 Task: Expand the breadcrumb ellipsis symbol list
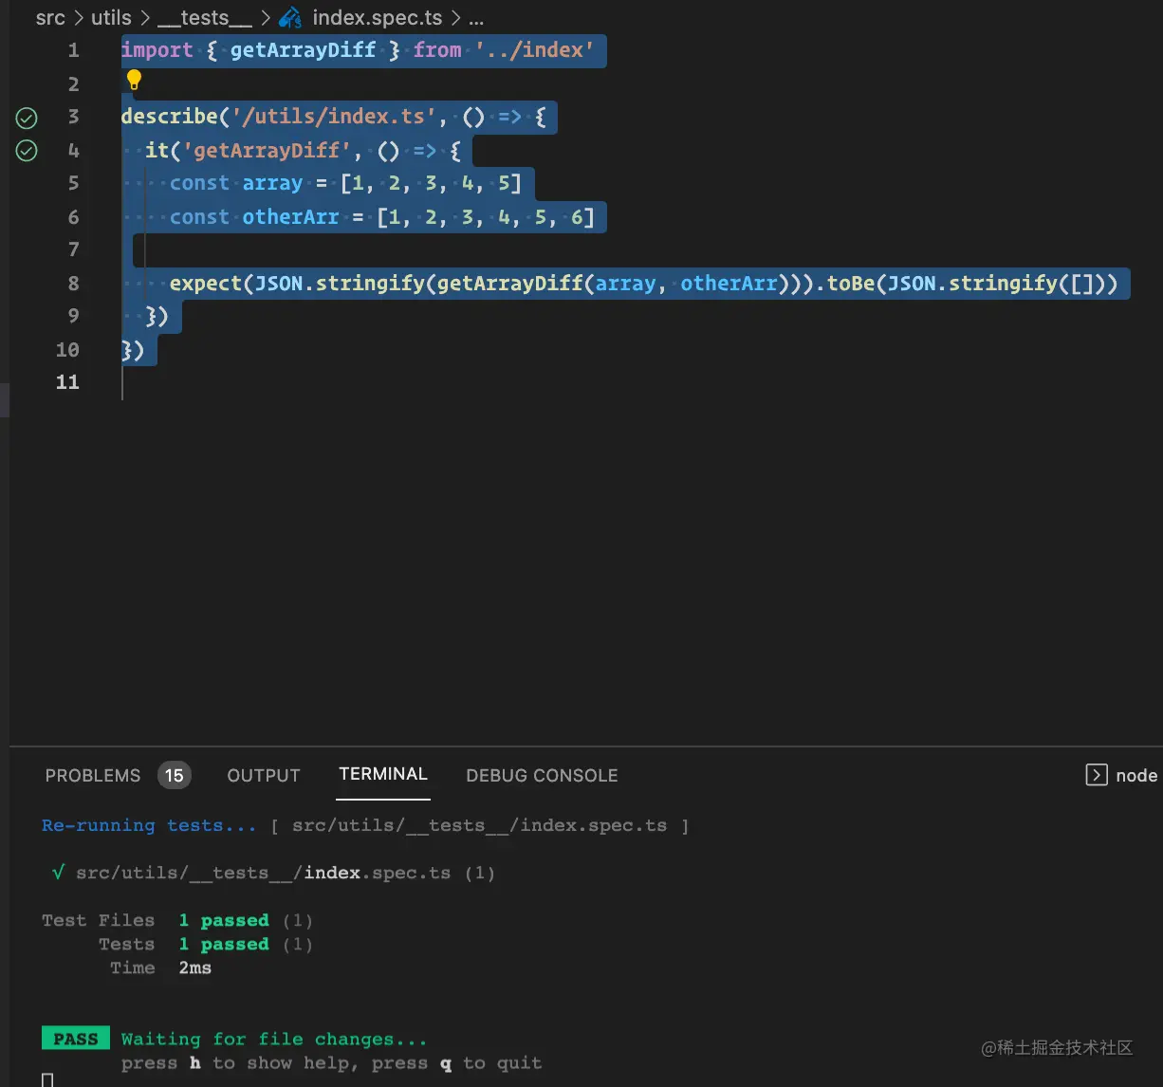[x=476, y=18]
